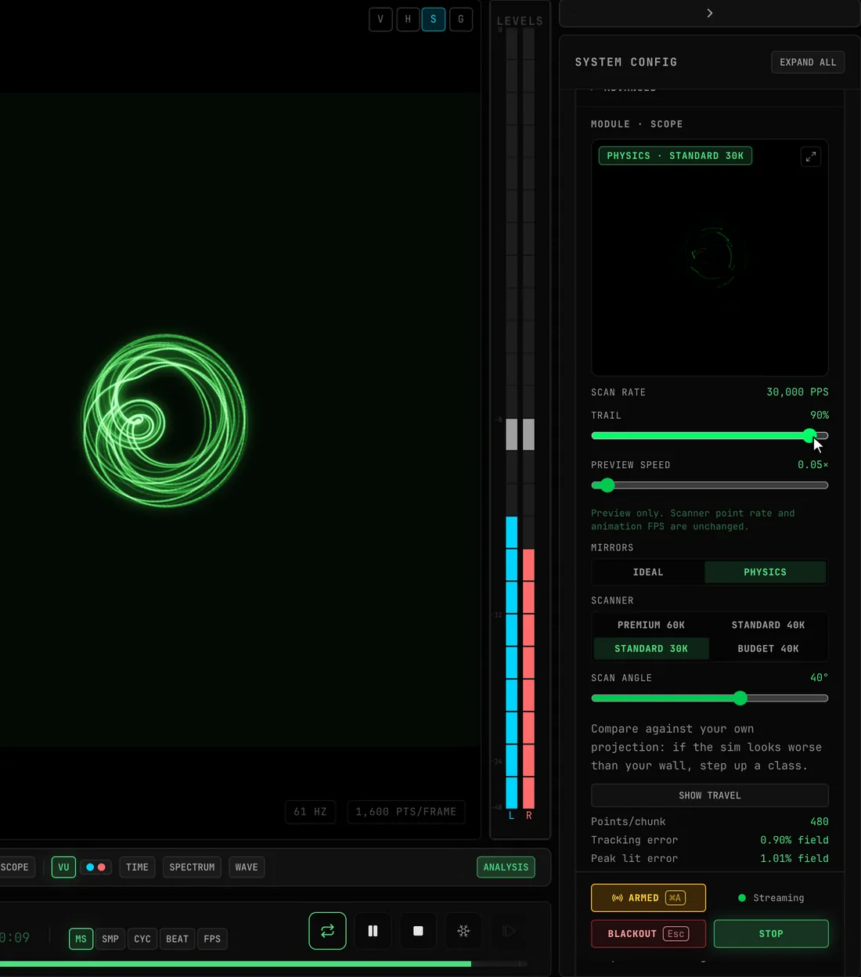Click the Peak lit error 1.01% value

click(794, 859)
